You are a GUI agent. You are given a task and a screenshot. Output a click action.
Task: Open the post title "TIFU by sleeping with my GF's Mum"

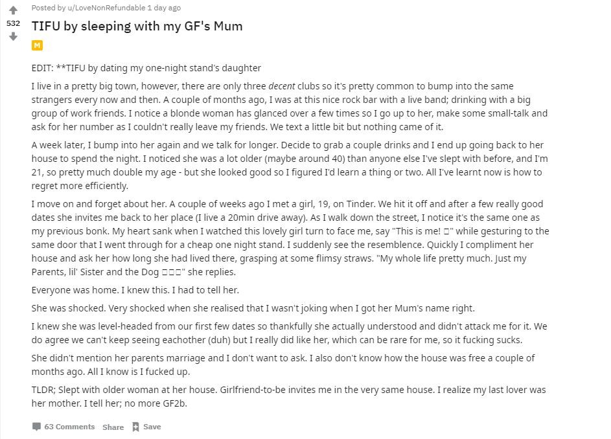tap(137, 26)
